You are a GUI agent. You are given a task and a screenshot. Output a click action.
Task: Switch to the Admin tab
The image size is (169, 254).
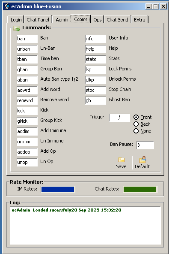(x=62, y=20)
